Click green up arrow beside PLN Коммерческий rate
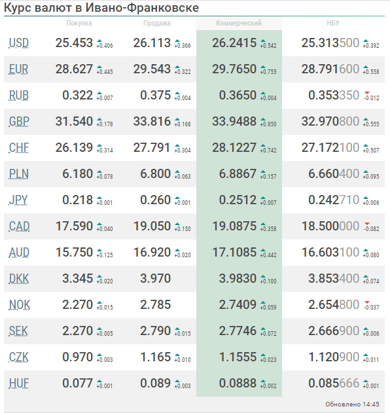This screenshot has width=390, height=413. (x=263, y=171)
